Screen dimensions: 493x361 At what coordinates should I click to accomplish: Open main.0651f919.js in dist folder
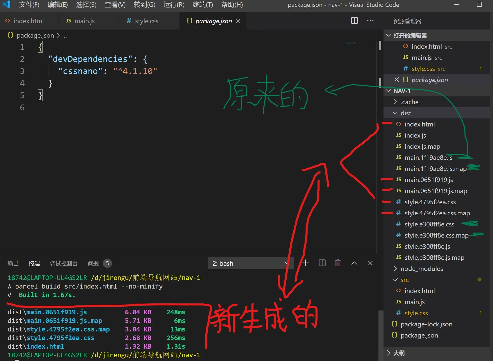click(x=428, y=180)
